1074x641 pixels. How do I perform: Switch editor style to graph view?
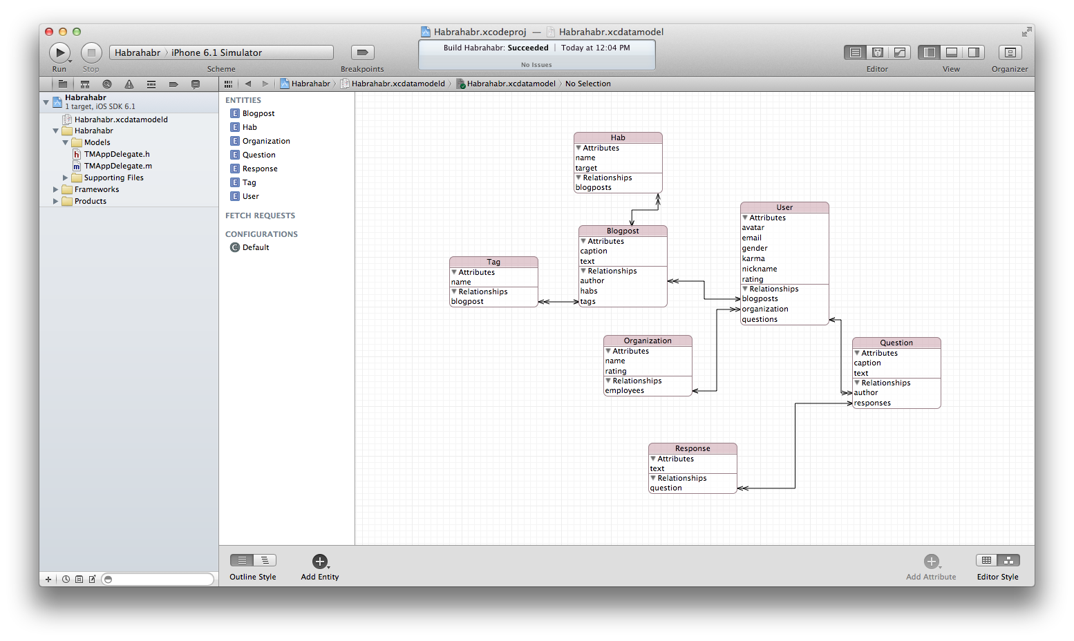click(1009, 560)
